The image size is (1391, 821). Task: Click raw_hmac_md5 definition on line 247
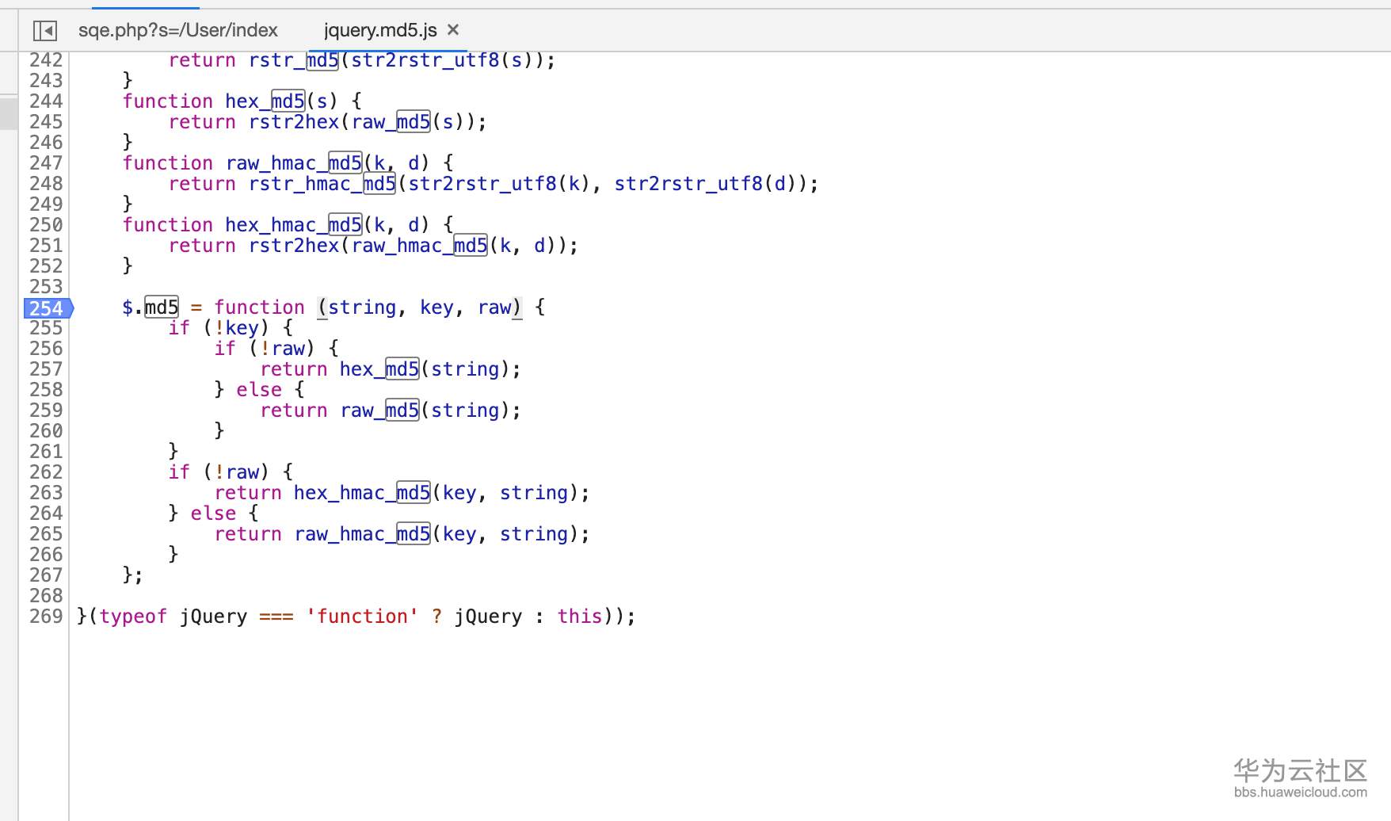coord(293,163)
